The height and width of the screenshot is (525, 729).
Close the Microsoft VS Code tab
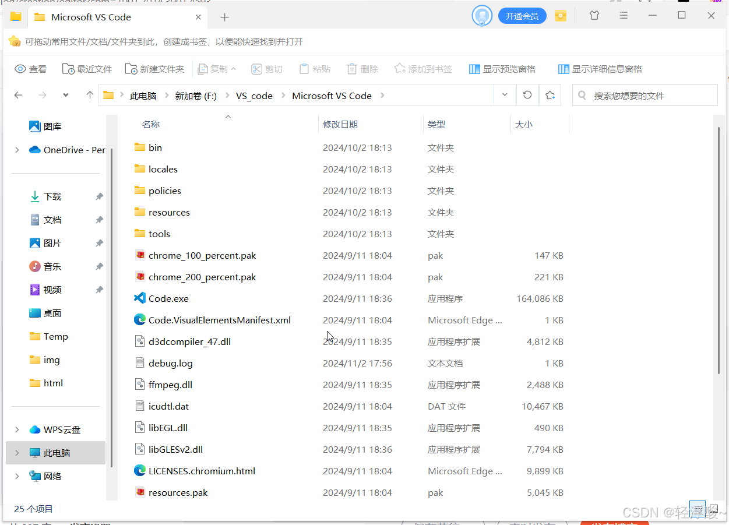point(198,17)
